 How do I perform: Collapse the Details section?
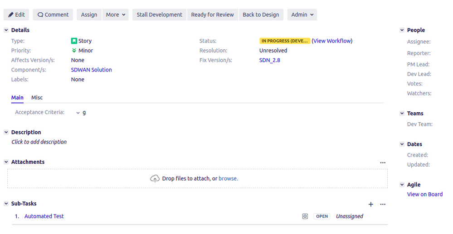point(6,30)
